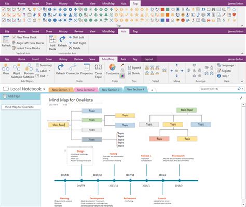Add a new section with plus tab
Viewport: 246px width, 207px height.
152,90
